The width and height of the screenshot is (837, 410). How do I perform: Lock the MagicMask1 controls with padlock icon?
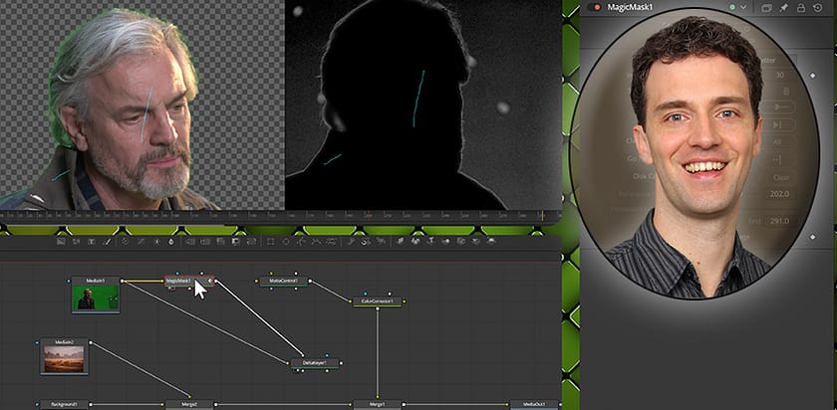coord(801,8)
